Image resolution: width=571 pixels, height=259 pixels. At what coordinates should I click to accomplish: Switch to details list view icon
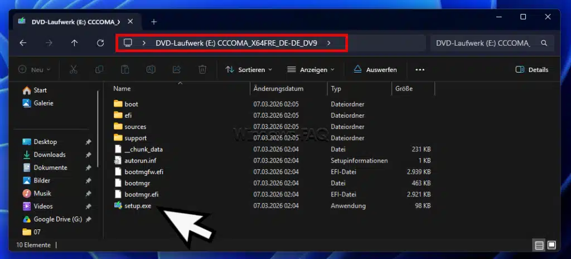coord(540,245)
